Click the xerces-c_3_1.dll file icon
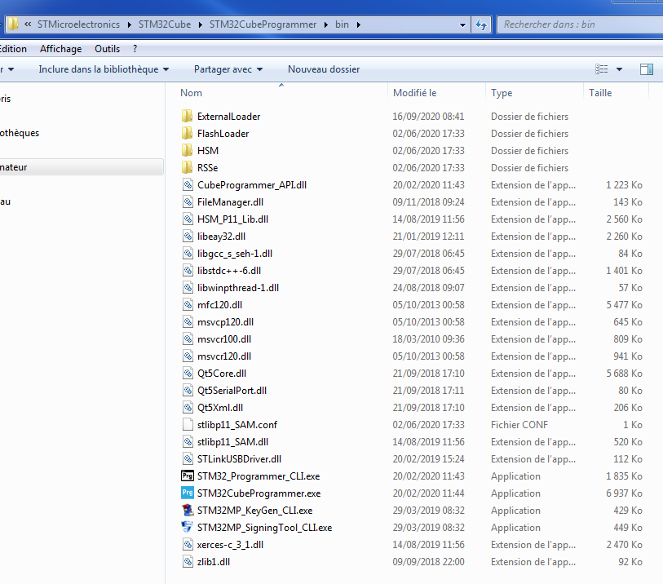 [188, 545]
